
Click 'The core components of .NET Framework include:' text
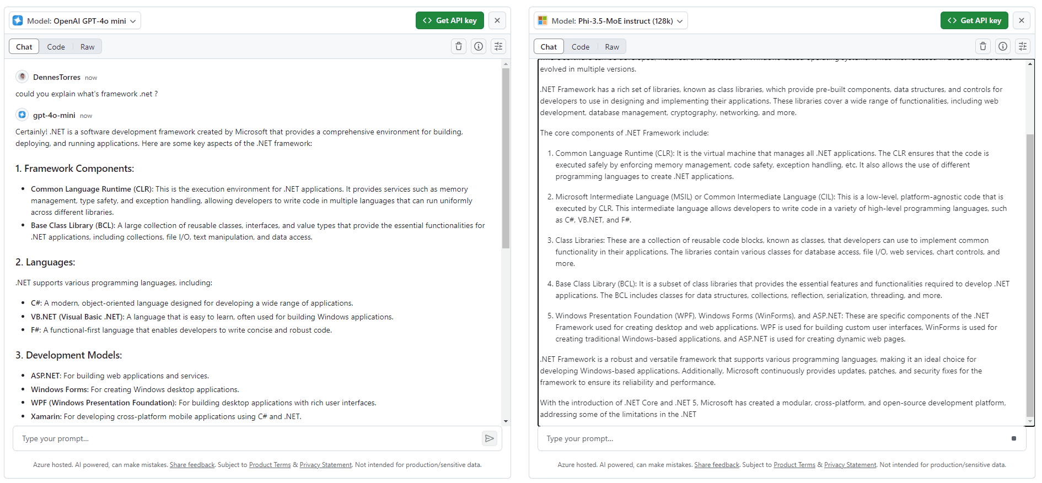[624, 133]
